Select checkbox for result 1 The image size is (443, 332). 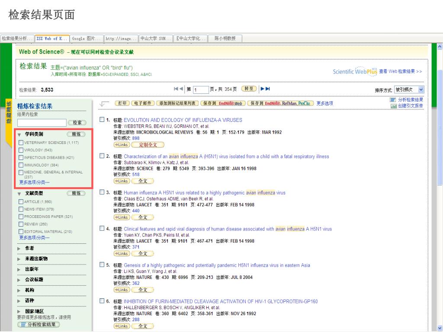pos(102,119)
